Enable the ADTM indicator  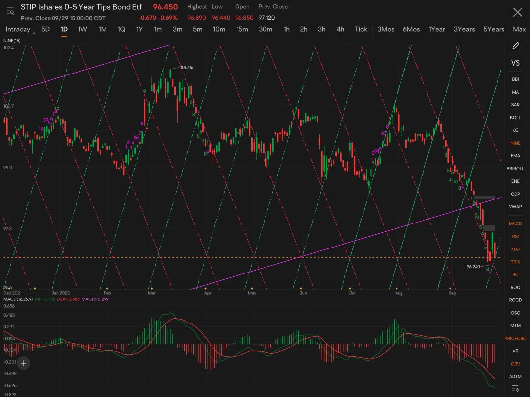pos(515,376)
